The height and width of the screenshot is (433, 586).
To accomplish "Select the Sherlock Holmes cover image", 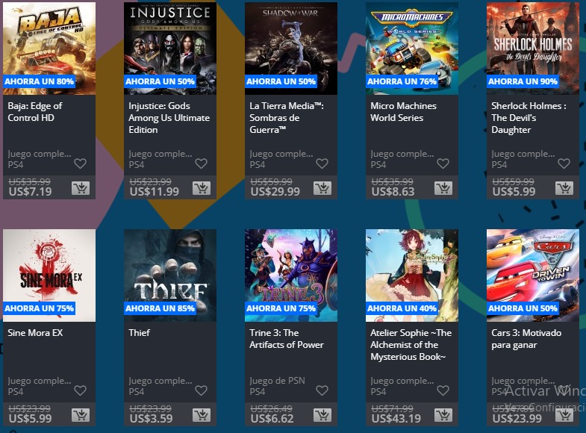I will (x=532, y=49).
